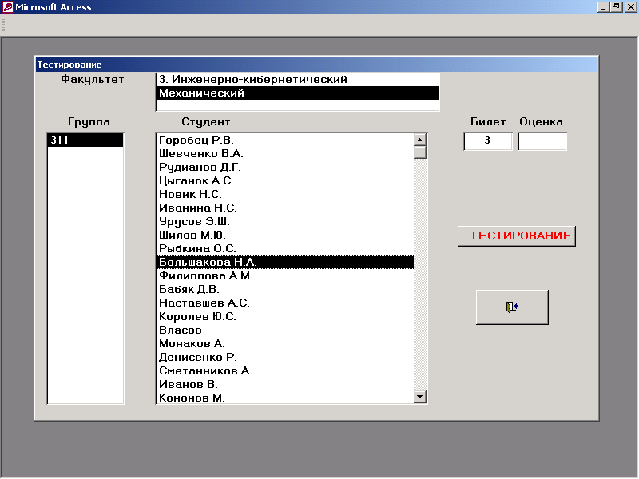Screen dimensions: 639x479
Task: Click the red ТЕСТИРОВАНИЕ button
Action: point(517,236)
